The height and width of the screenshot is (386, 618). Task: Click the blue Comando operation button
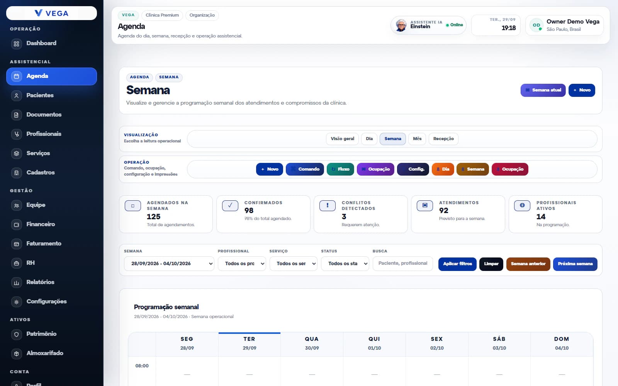(x=305, y=169)
